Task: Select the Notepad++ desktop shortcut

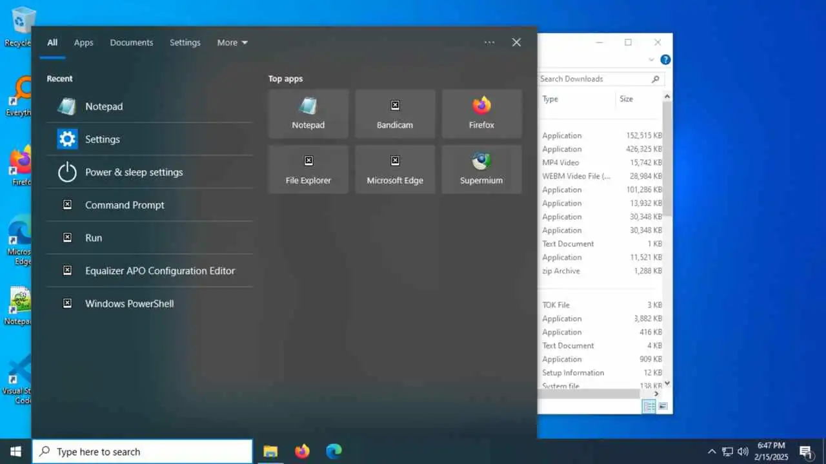Action: pos(19,306)
